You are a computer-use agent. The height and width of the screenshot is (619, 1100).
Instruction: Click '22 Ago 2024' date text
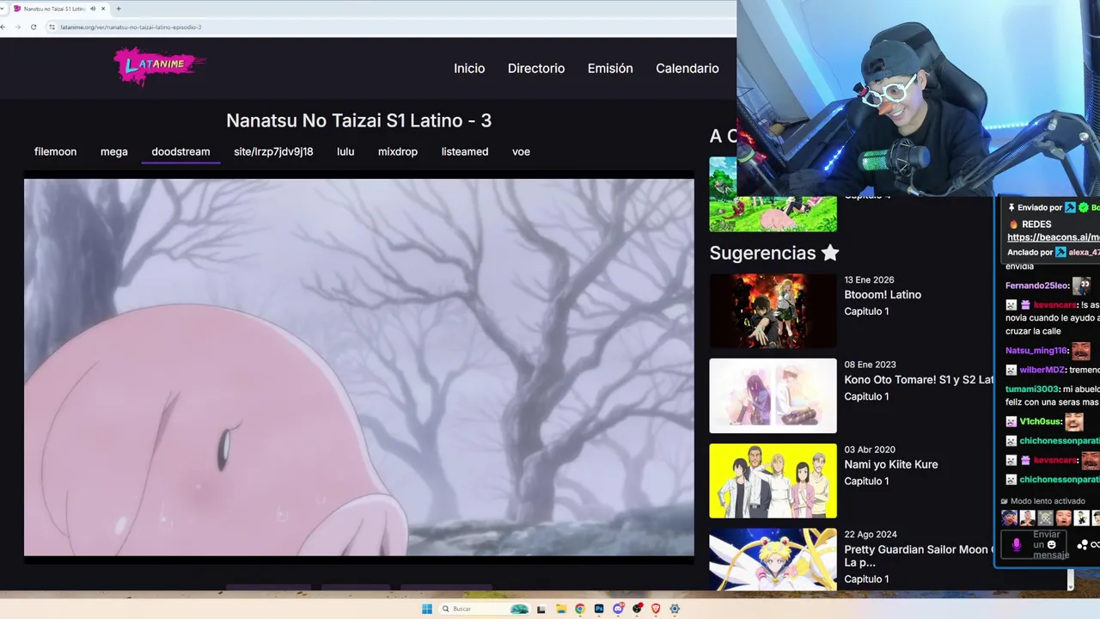tap(871, 535)
